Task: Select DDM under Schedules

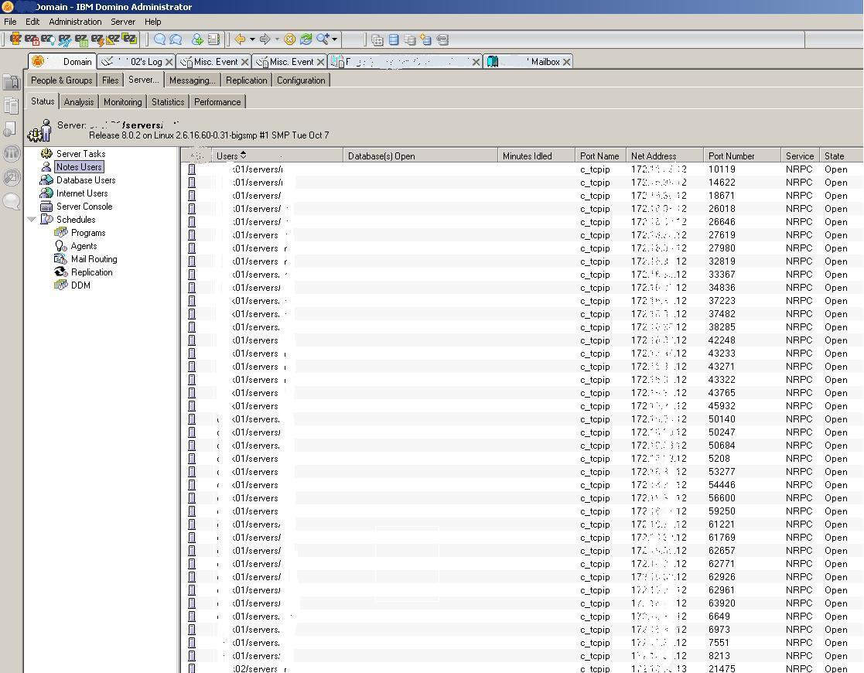Action: 80,285
